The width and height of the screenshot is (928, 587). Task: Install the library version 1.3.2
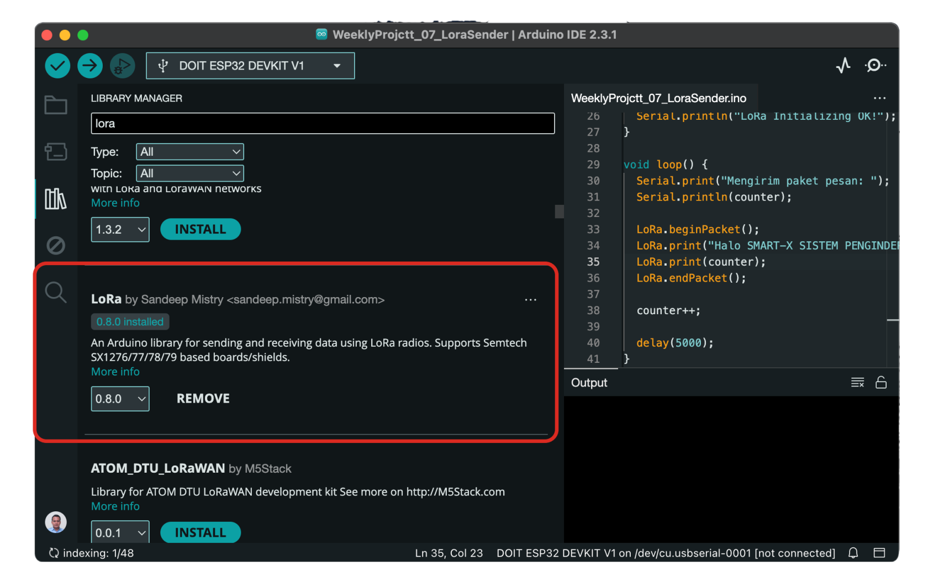(201, 230)
